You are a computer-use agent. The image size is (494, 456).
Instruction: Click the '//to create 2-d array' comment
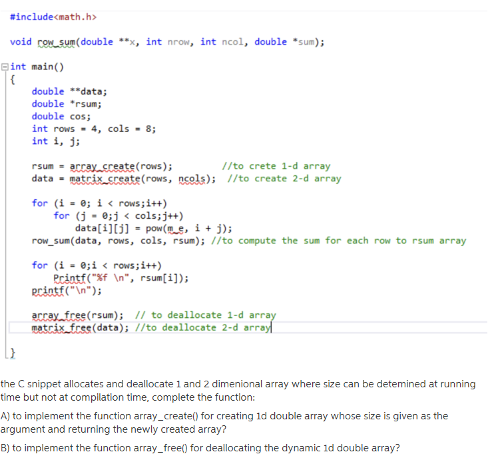click(284, 179)
